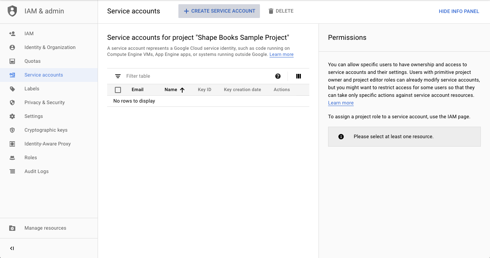The height and width of the screenshot is (258, 490).
Task: Click the Identity & Organization person icon
Action: [x=12, y=47]
